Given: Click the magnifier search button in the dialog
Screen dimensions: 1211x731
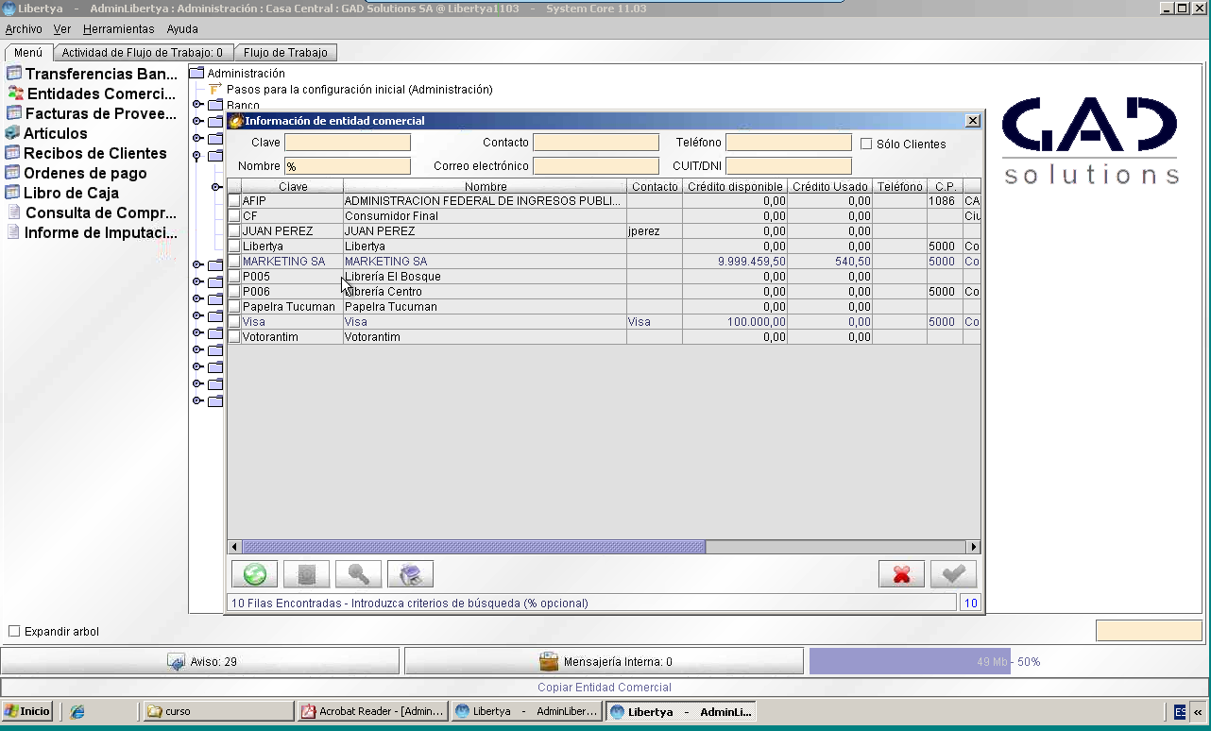Looking at the screenshot, I should [x=358, y=573].
